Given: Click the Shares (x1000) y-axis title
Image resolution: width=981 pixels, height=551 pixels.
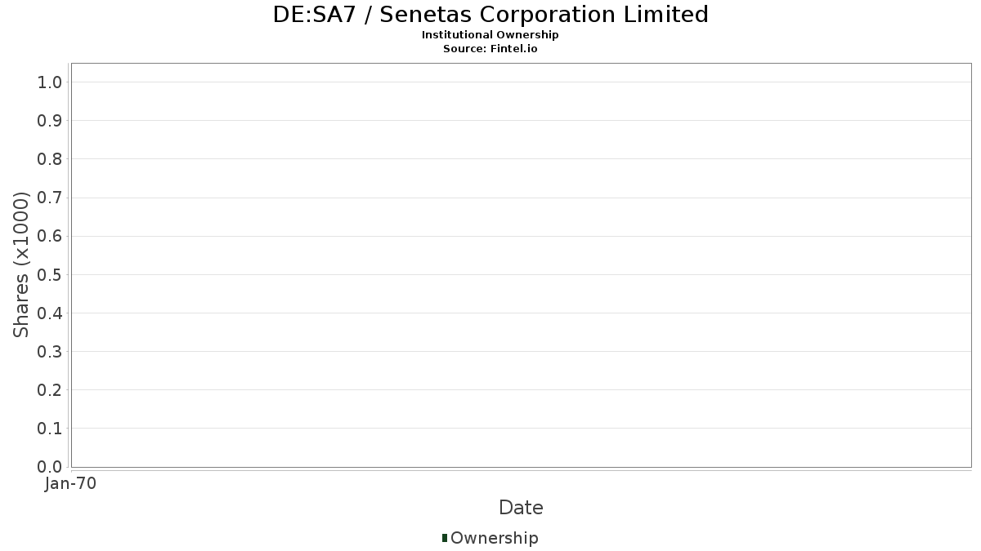Looking at the screenshot, I should click(22, 264).
